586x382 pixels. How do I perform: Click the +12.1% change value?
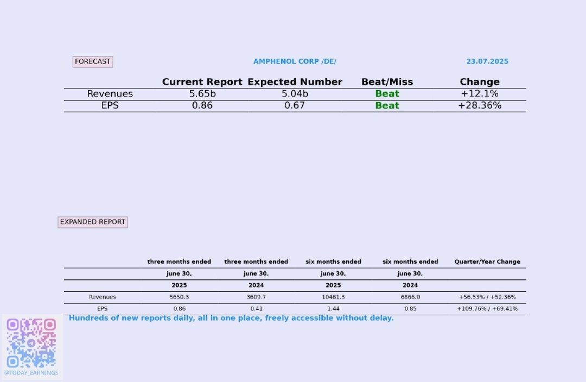(480, 94)
